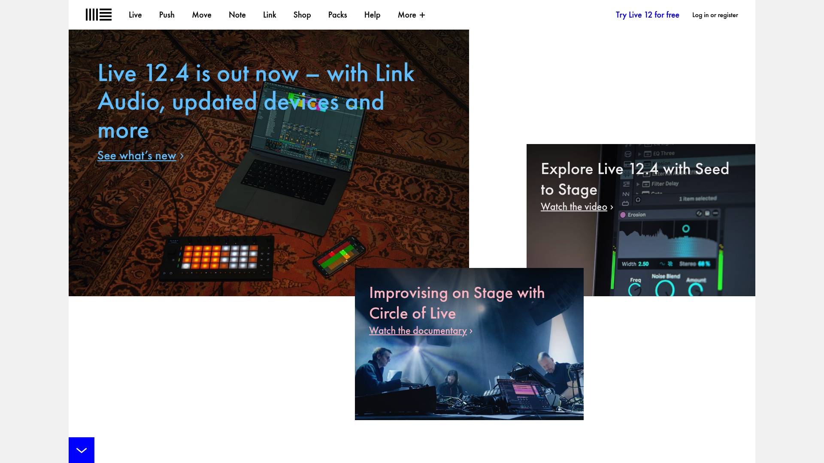Viewport: 824px width, 463px height.
Task: Follow the Watch the video link
Action: tap(574, 207)
